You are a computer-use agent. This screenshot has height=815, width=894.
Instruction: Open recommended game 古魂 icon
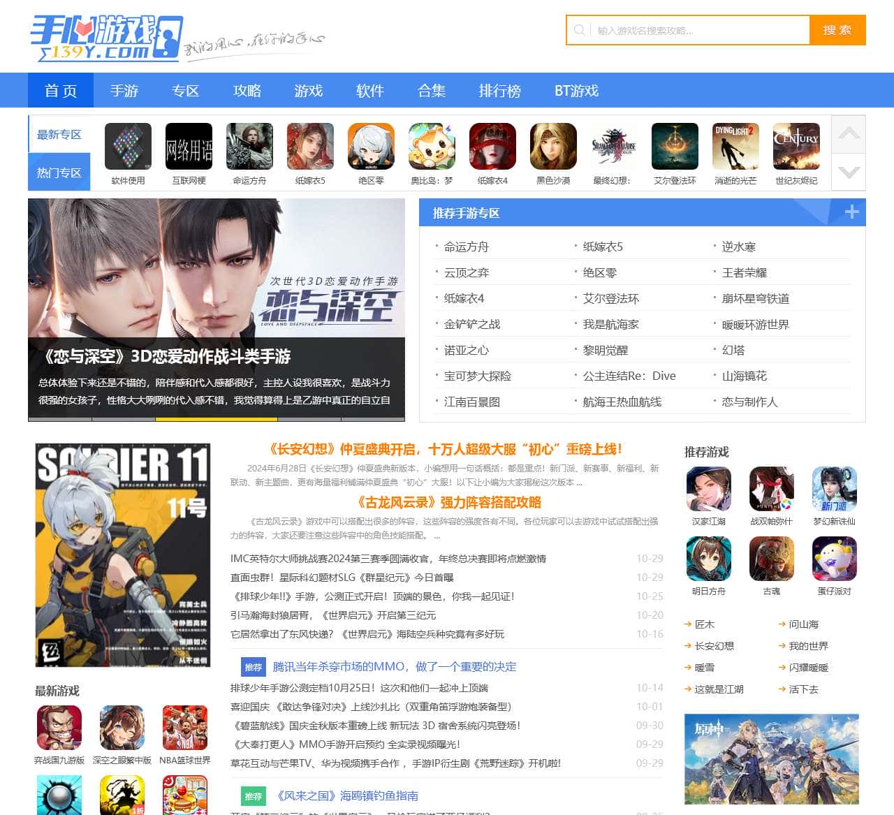[x=772, y=559]
